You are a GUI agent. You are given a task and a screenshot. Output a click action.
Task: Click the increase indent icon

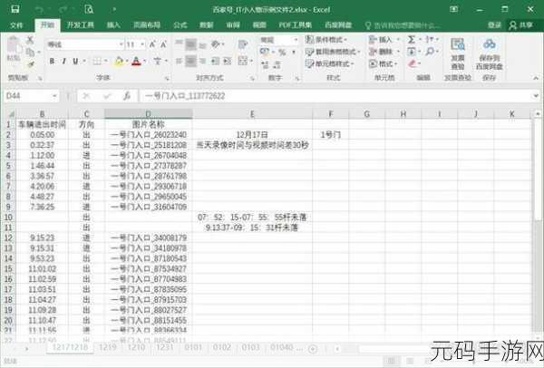(228, 62)
